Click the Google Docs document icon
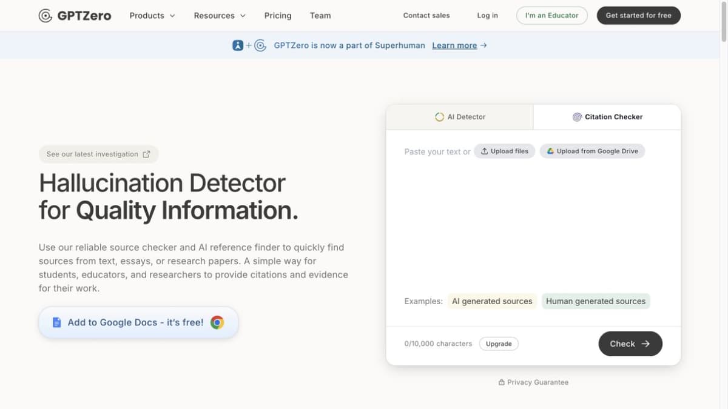The image size is (728, 409). tap(57, 322)
